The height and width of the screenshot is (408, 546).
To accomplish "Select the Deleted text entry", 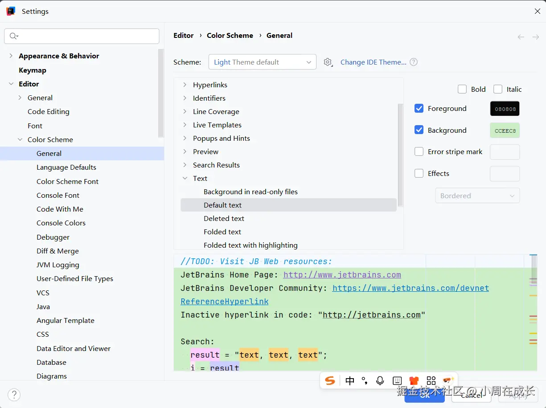I will pos(224,218).
